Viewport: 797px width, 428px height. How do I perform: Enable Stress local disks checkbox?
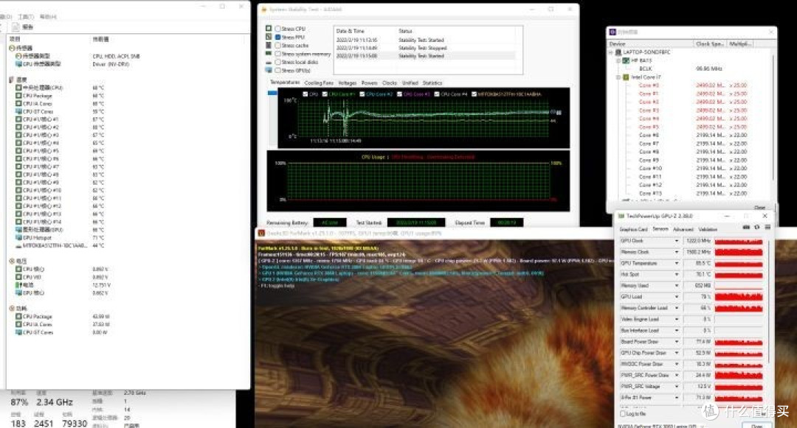point(278,62)
